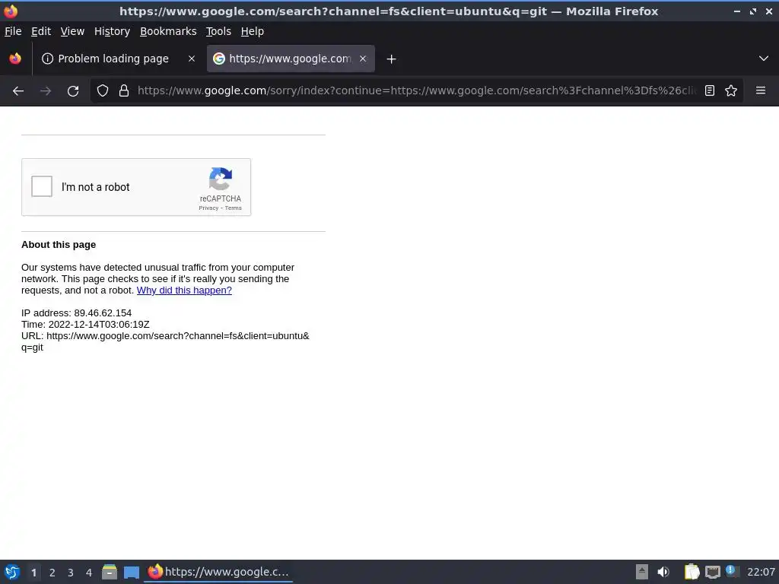Switch to Problem loading page tab
Viewport: 779px width, 584px height.
[x=118, y=59]
